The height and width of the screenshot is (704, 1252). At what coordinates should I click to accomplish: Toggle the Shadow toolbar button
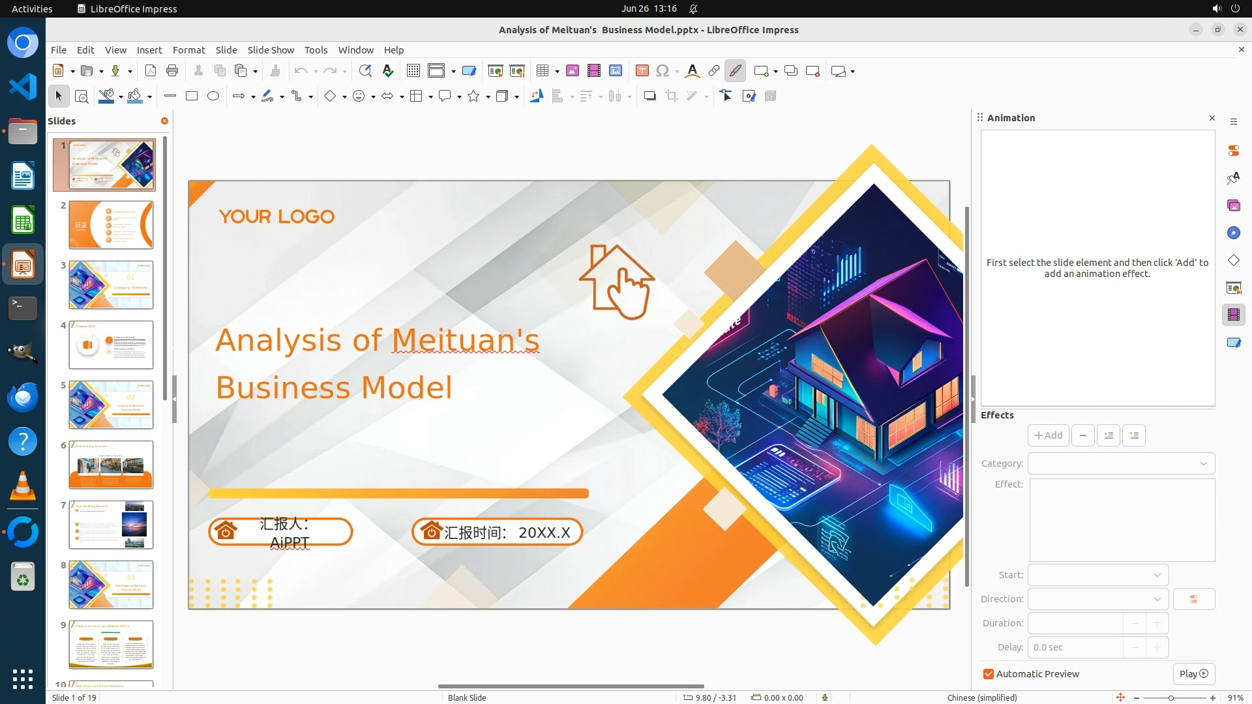pos(649,96)
